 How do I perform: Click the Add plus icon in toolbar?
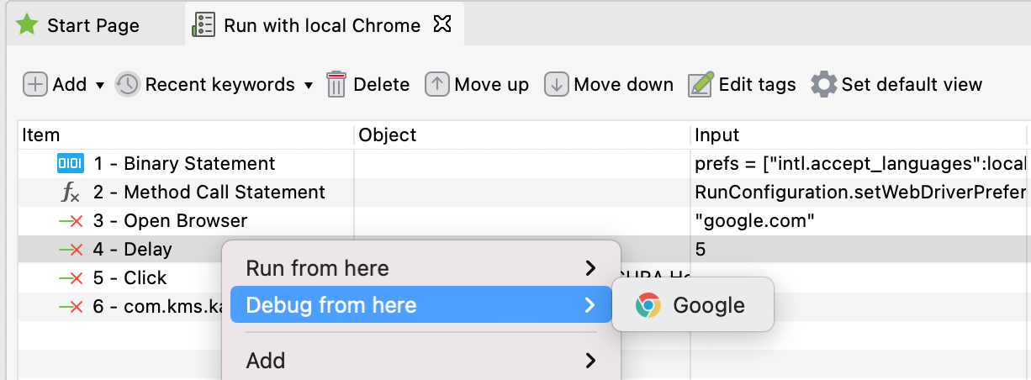pos(34,84)
